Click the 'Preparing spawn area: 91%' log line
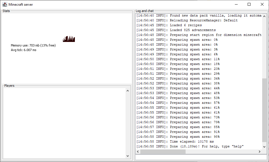This screenshot has height=162, width=269. 178,132
